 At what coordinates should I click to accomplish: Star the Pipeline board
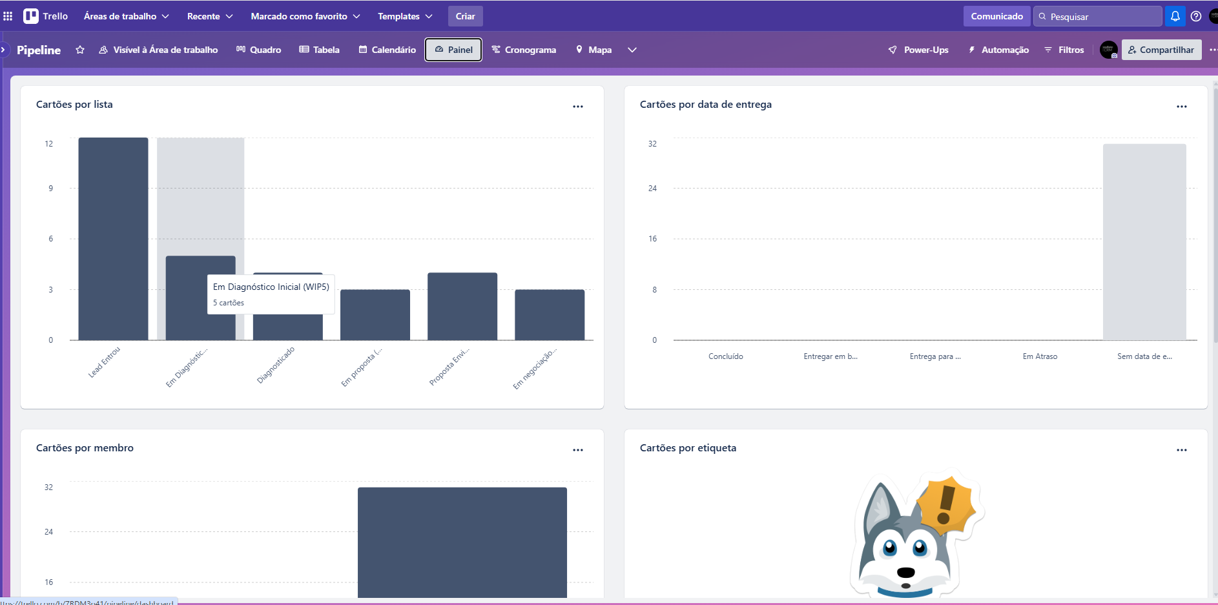[x=80, y=50]
